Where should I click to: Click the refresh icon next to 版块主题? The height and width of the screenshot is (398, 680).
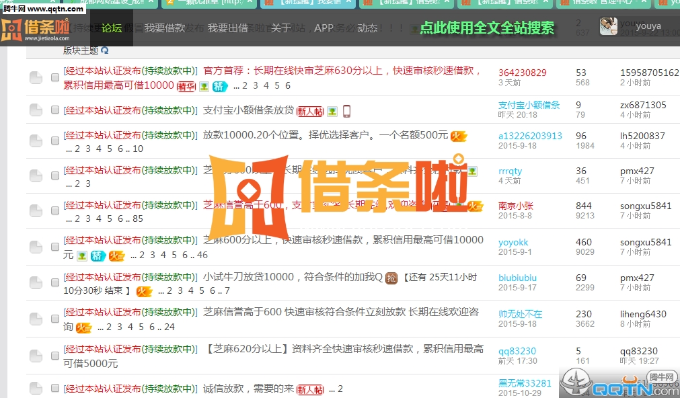pyautogui.click(x=105, y=50)
